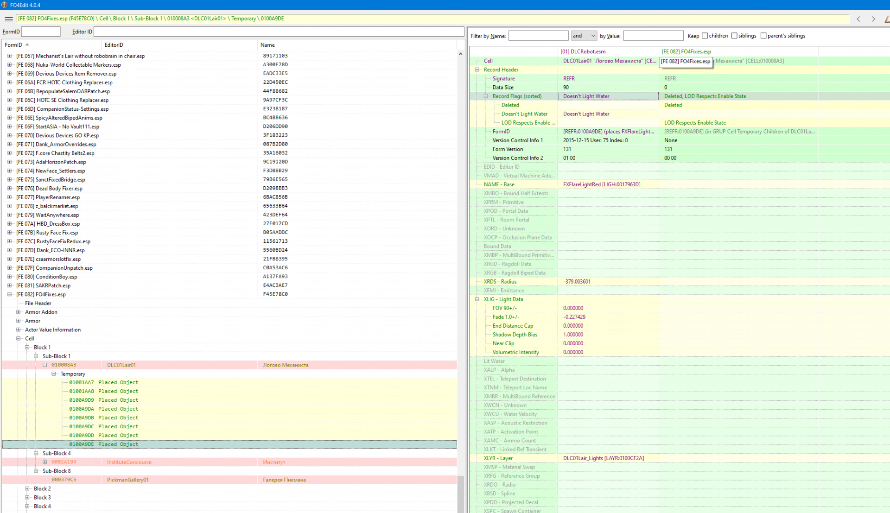Check the siblings checkbox
The height and width of the screenshot is (513, 890).
[x=734, y=36]
